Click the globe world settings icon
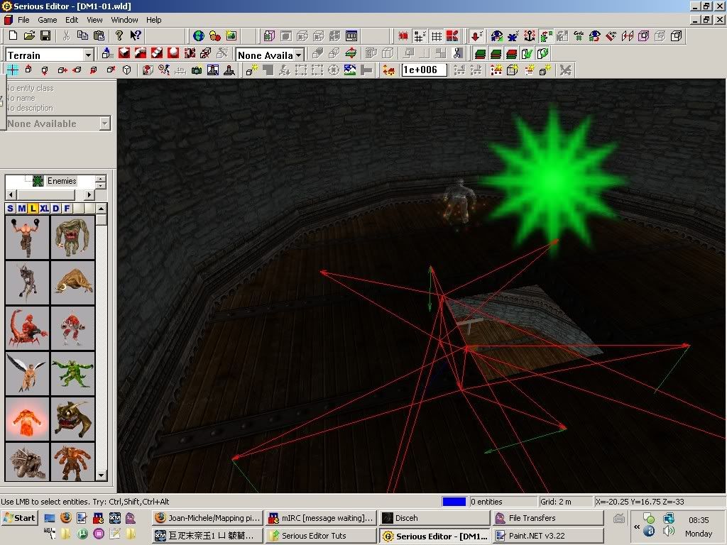The image size is (727, 545). [199, 35]
